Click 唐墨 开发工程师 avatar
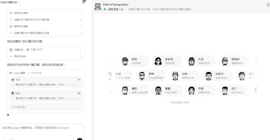Viewport: 270px width, 140px height. pos(158,90)
